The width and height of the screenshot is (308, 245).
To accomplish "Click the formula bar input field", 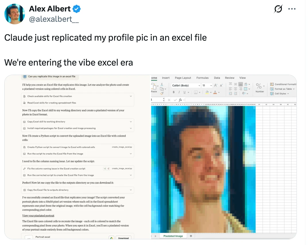I will click(241, 100).
